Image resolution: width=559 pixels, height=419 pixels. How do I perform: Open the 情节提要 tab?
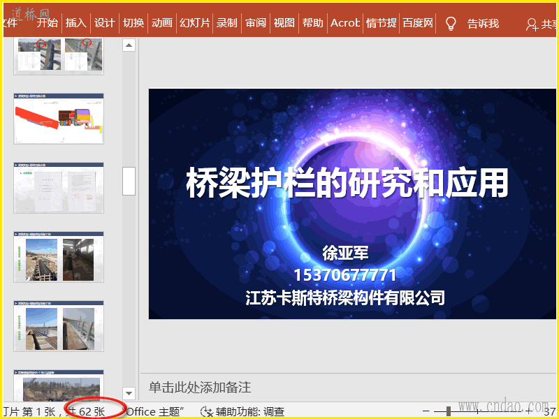[381, 23]
